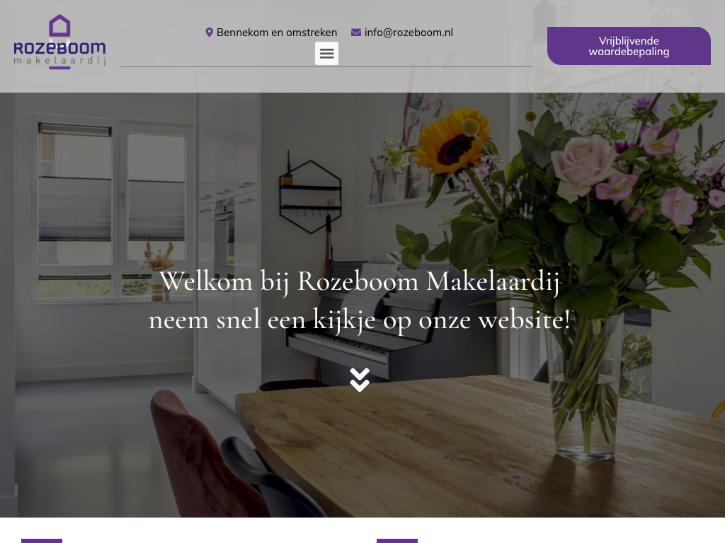725x543 pixels.
Task: Click the double chevron scroll-down arrow
Action: pyautogui.click(x=360, y=380)
